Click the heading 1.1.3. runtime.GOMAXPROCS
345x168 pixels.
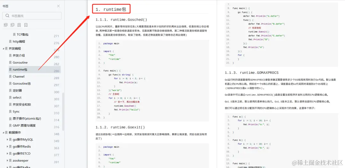click(252, 73)
